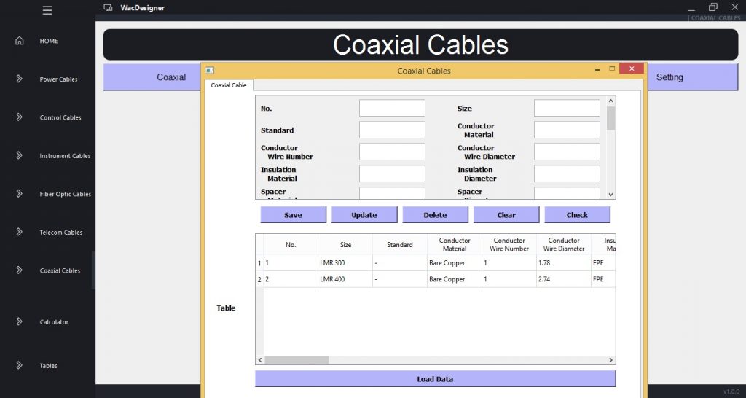Screen dimensions: 746x398
Task: Click the form's vertical scroll down arrow
Action: coord(611,194)
